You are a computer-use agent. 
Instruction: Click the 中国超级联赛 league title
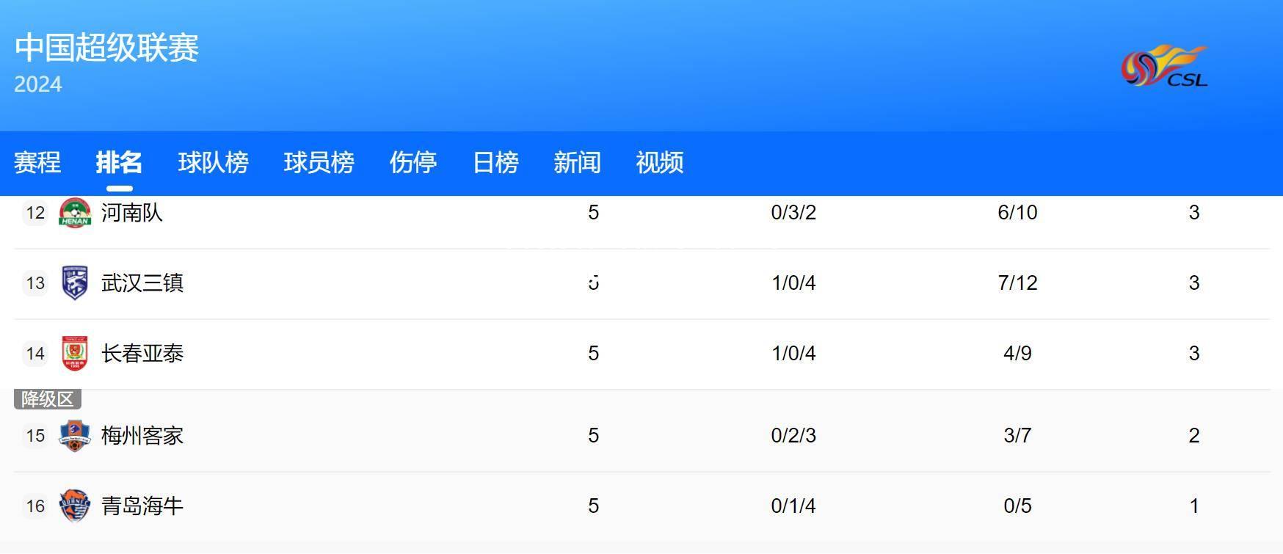107,48
